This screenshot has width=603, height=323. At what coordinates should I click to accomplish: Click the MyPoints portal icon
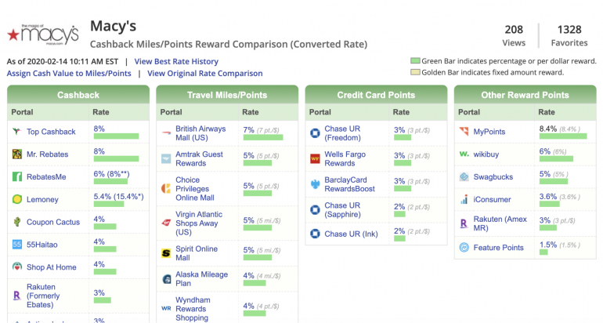click(x=464, y=132)
